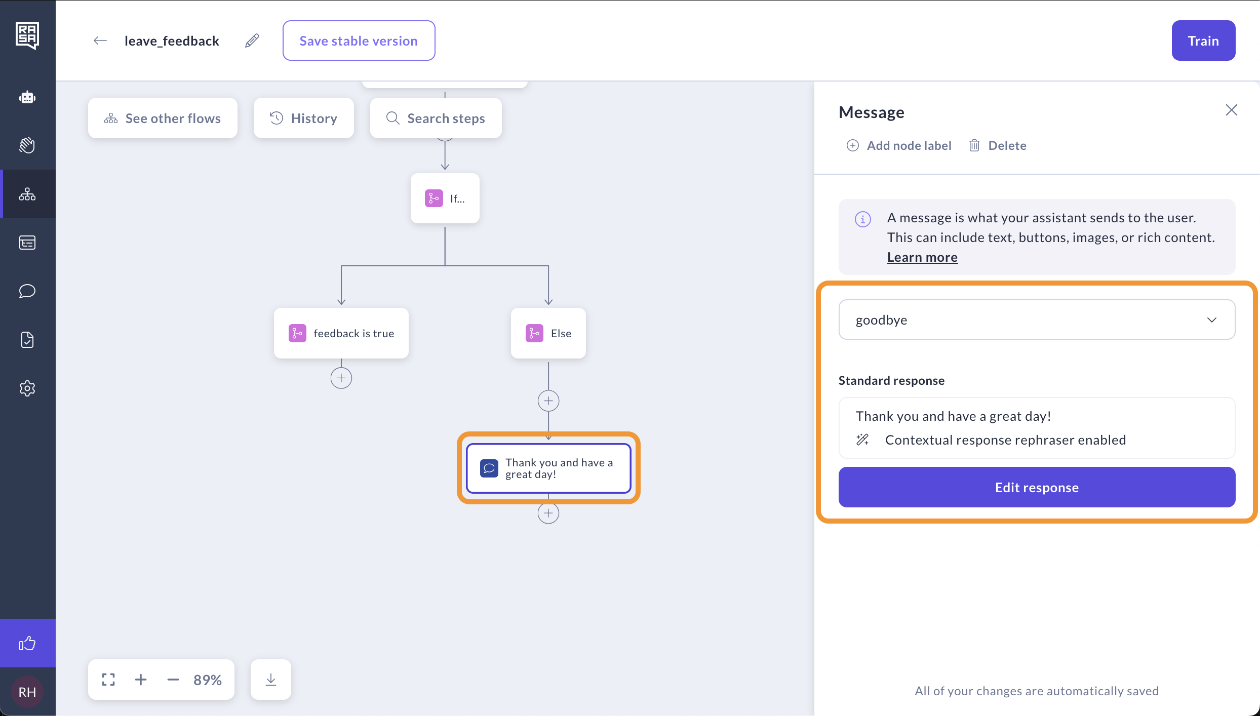Zoom out with the minus control
This screenshot has width=1260, height=716.
[x=173, y=680]
